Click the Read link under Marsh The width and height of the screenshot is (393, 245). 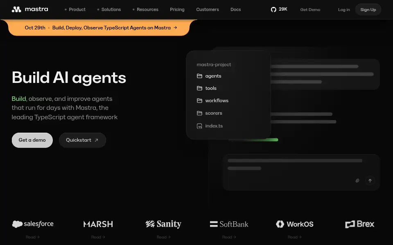[x=98, y=237]
